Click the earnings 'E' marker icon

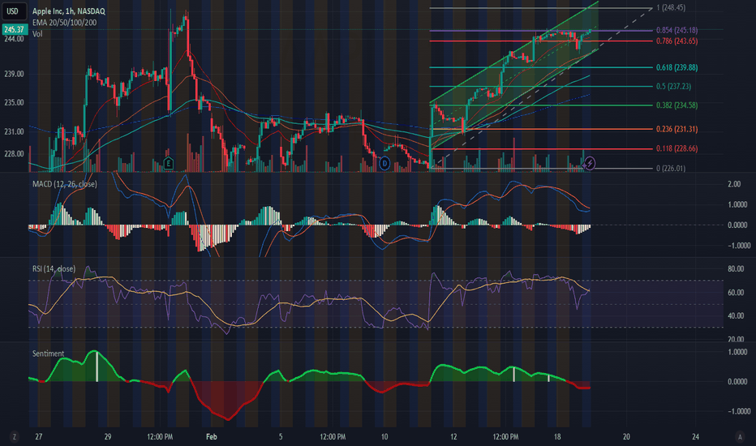point(168,164)
